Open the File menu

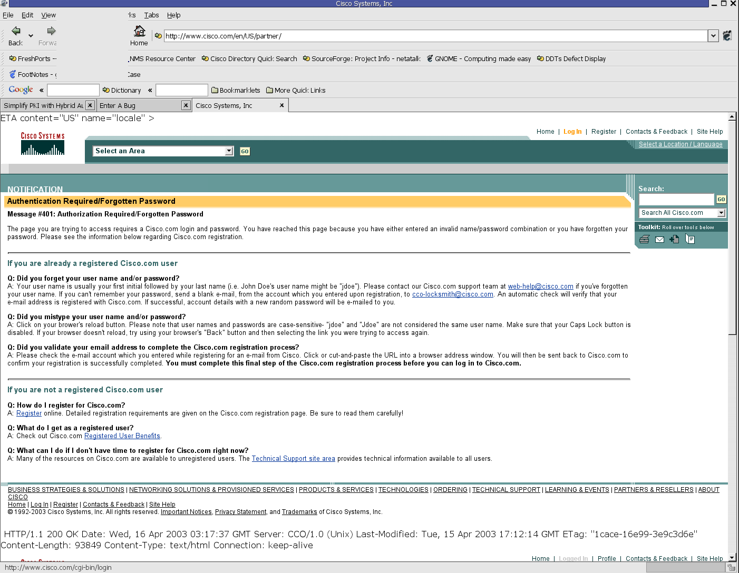8,15
